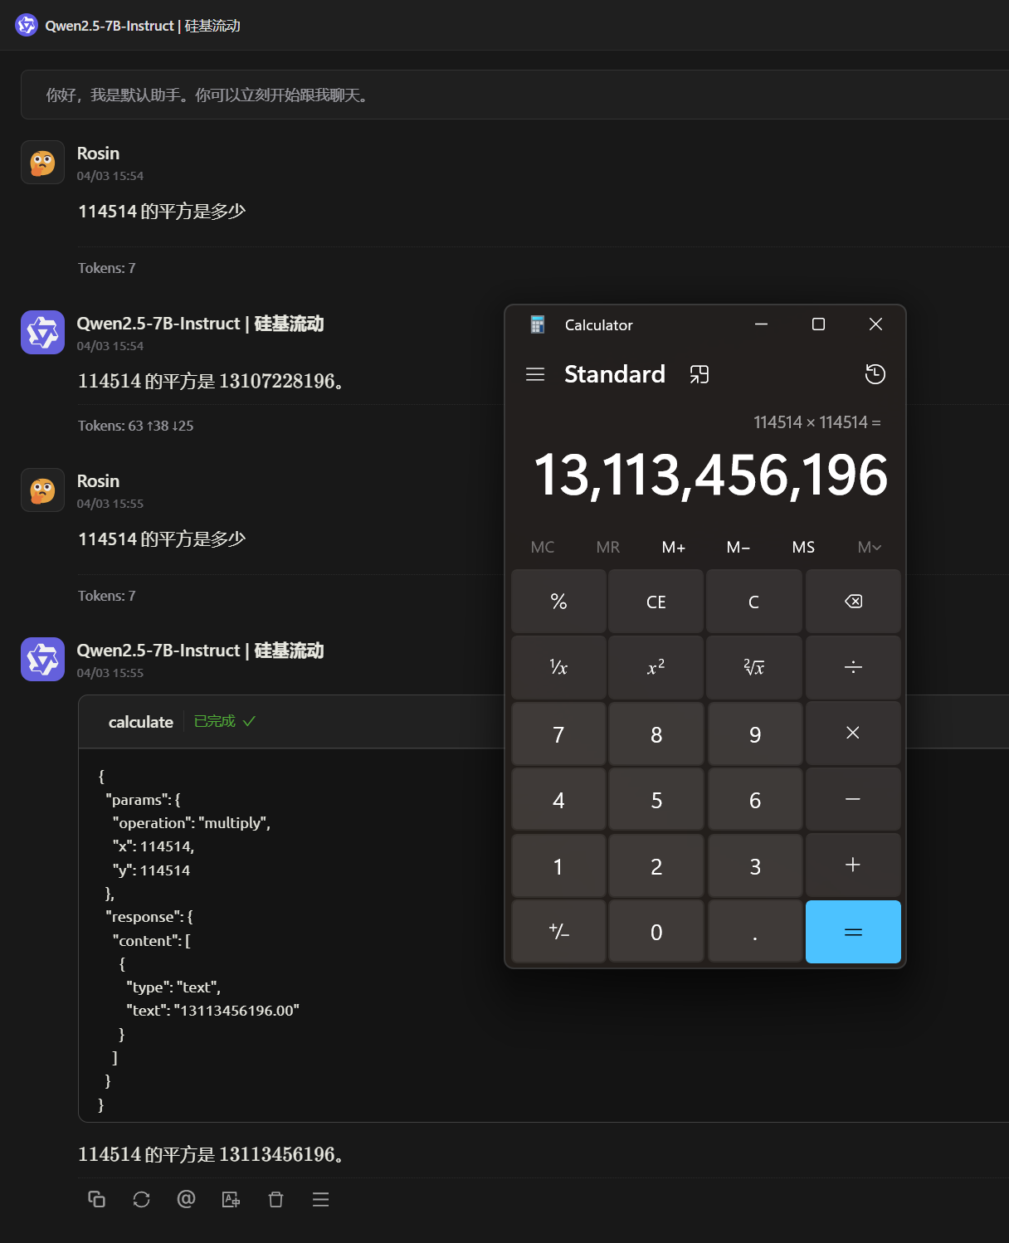Toggle sign with the plus/minus button
This screenshot has height=1243, width=1009.
[558, 932]
